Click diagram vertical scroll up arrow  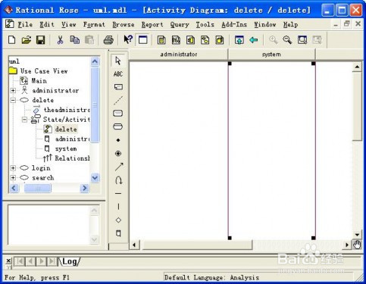click(x=357, y=67)
